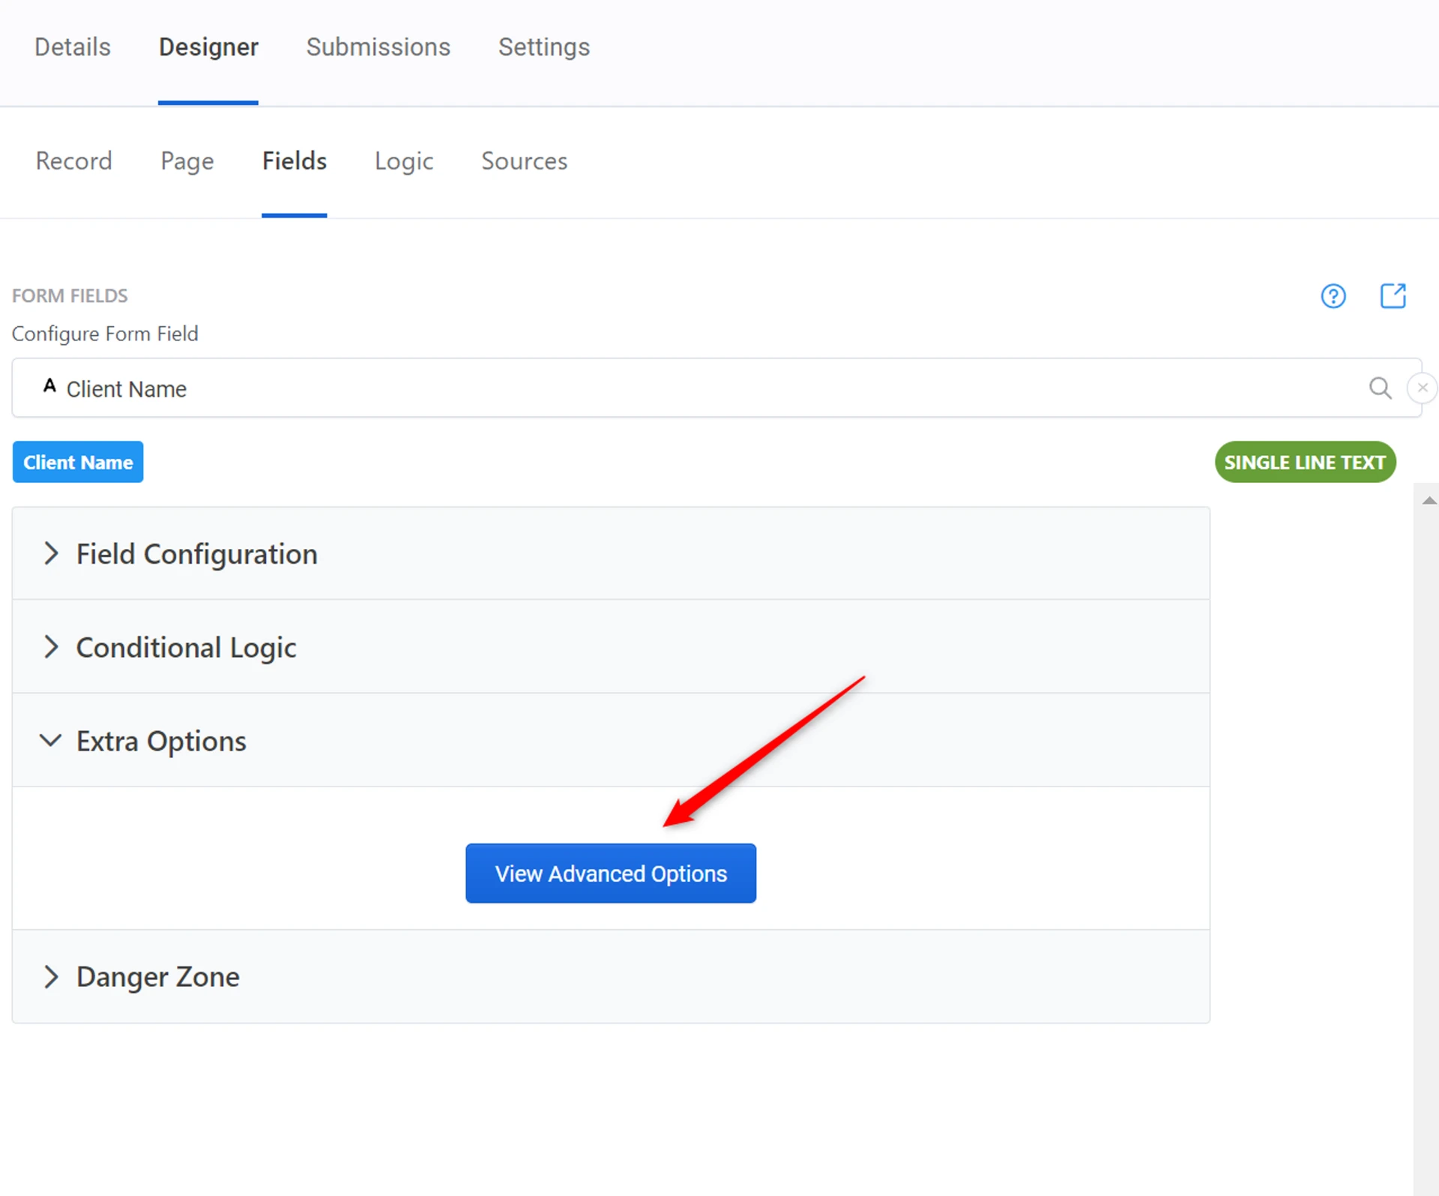Click the blue Client Name tag
The width and height of the screenshot is (1439, 1196).
pos(78,462)
